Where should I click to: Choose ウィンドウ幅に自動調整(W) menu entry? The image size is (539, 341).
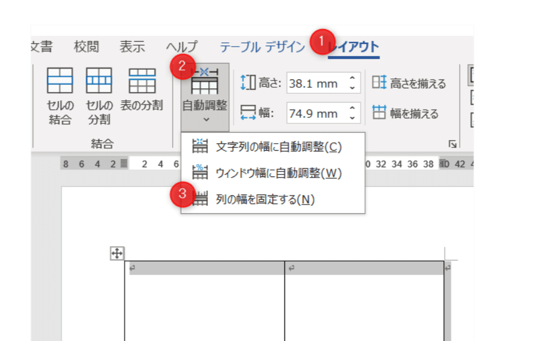[273, 173]
